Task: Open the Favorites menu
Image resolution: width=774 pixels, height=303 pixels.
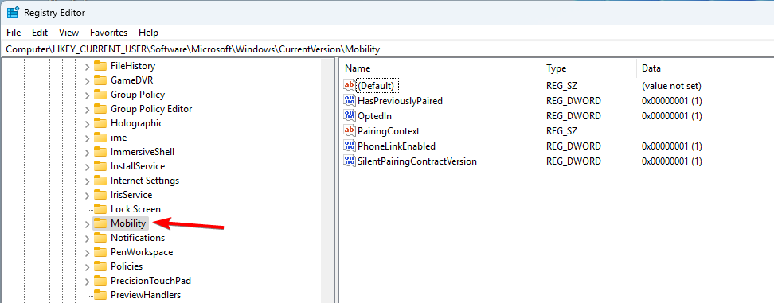Action: pos(108,33)
